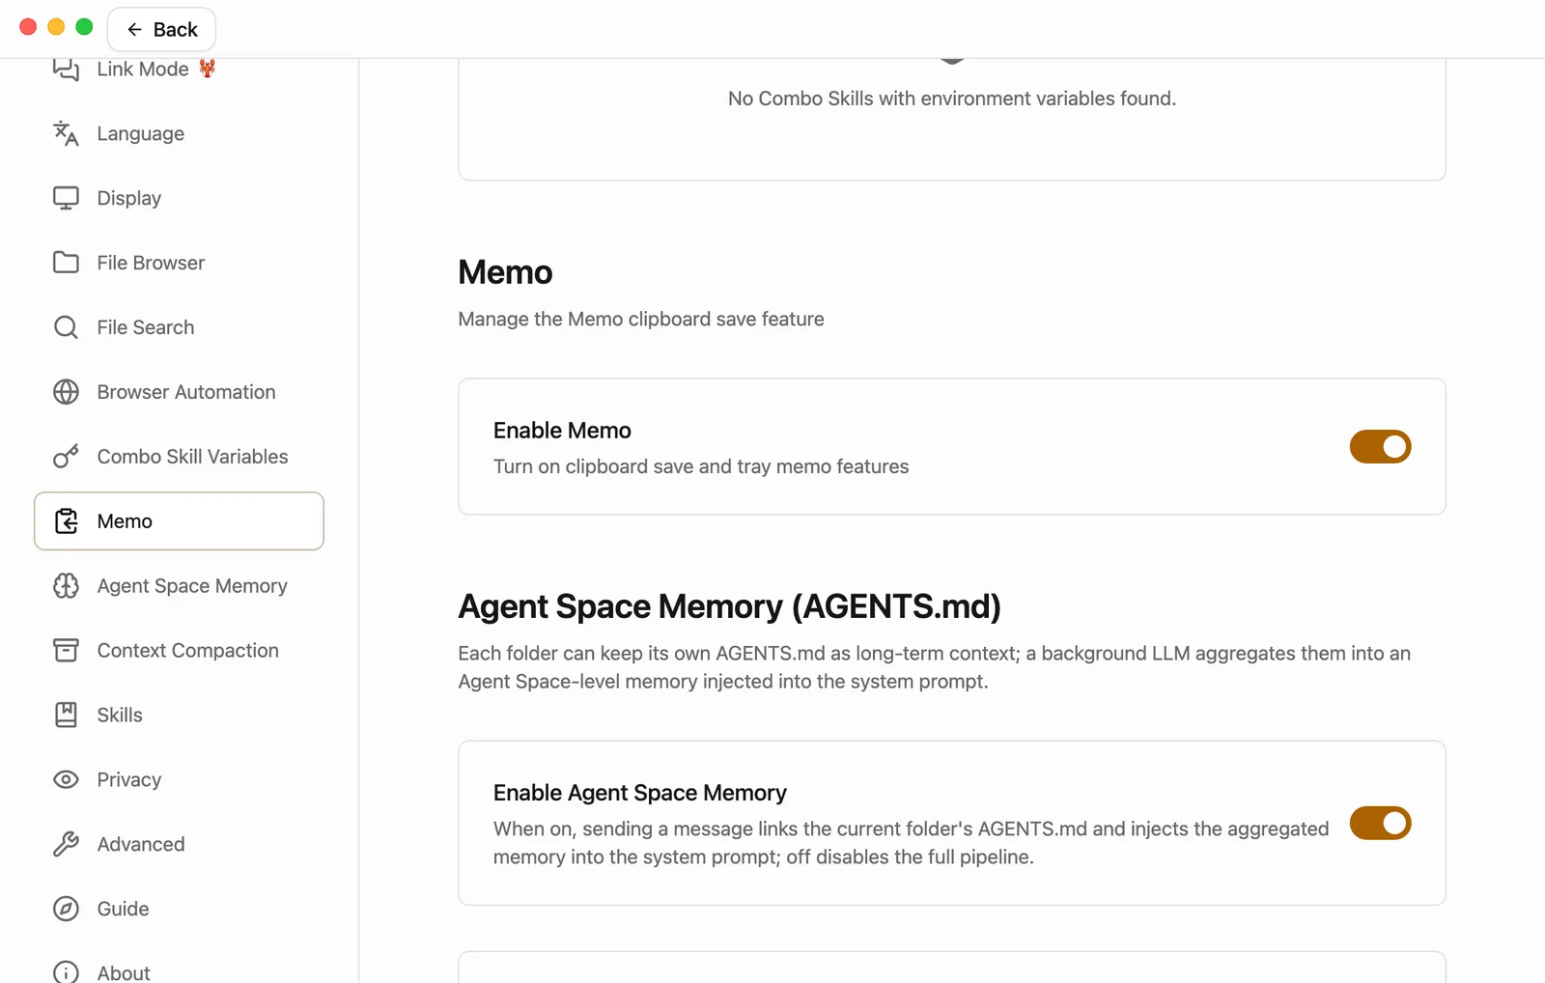Click the Agent Space Memory (AGENTS.md) heading
The height and width of the screenshot is (983, 1545).
[729, 606]
